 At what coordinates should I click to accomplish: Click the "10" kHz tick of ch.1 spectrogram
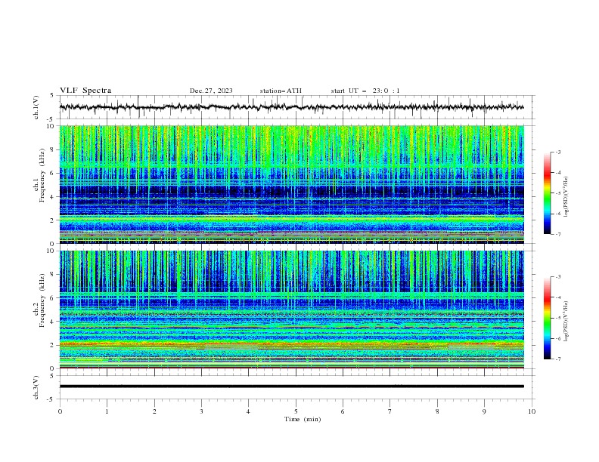[x=50, y=126]
